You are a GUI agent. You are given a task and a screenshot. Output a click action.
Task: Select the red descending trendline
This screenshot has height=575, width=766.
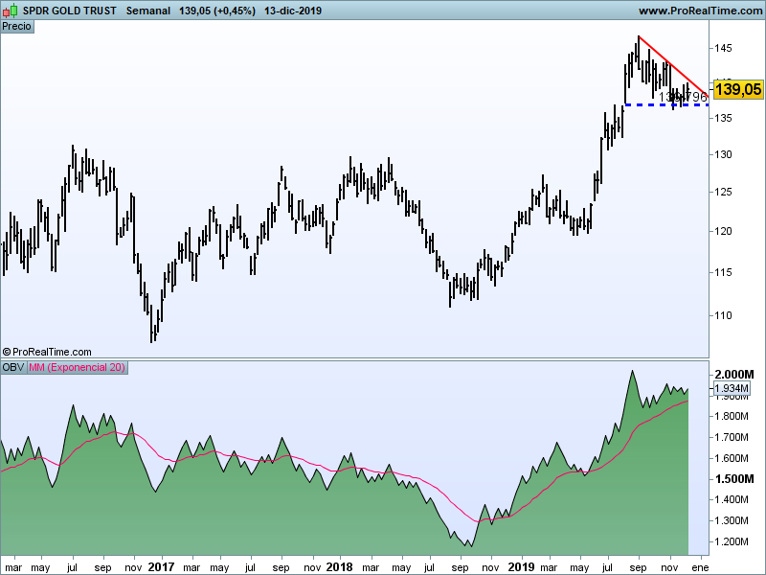point(670,65)
